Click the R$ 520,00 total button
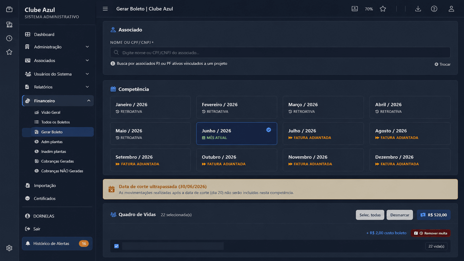 coord(433,215)
